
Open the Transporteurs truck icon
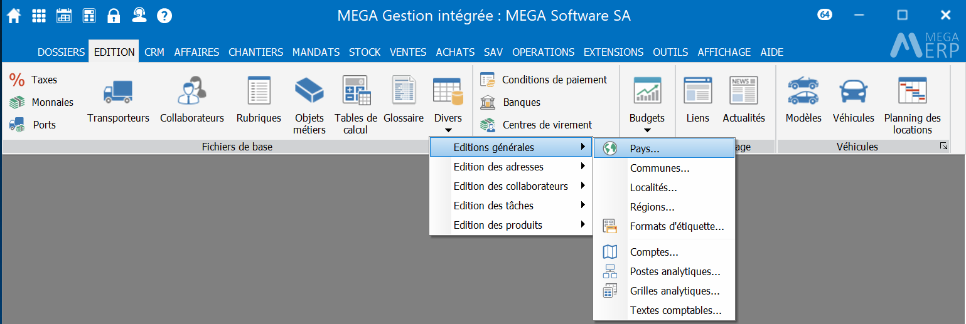pos(118,92)
